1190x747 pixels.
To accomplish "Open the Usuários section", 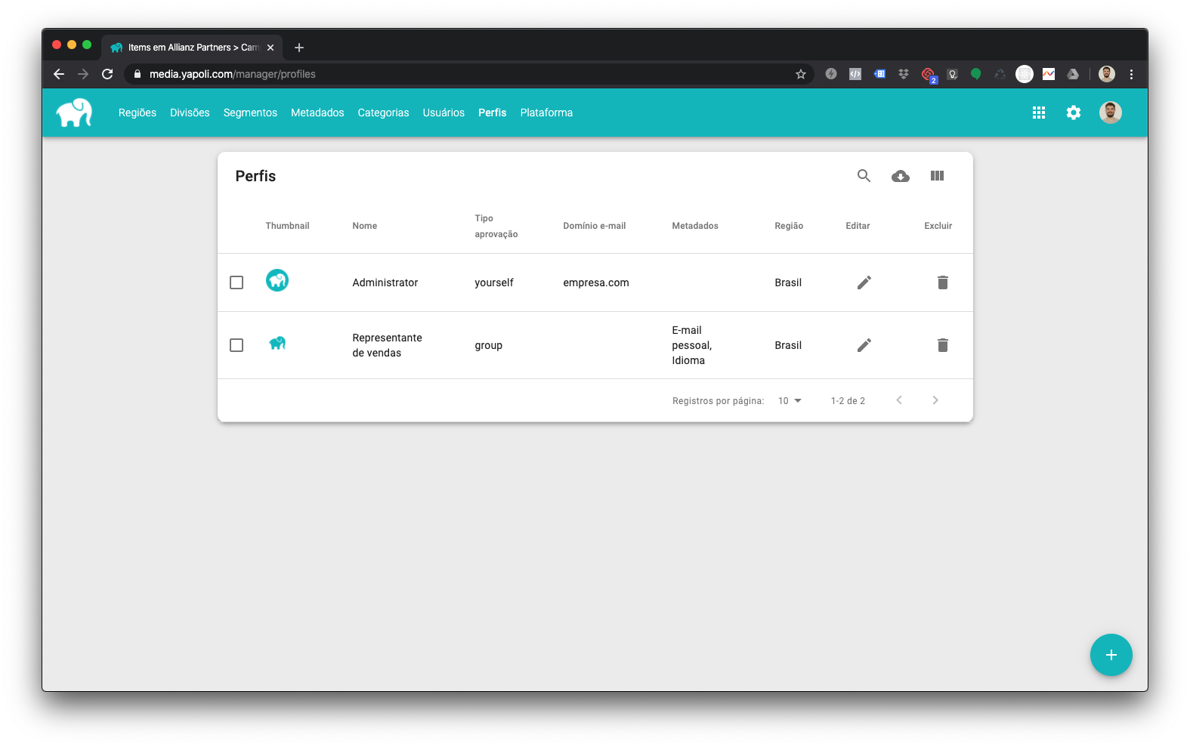I will 444,113.
